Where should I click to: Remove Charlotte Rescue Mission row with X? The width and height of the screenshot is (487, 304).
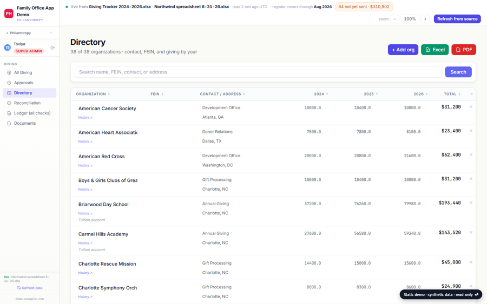click(471, 262)
